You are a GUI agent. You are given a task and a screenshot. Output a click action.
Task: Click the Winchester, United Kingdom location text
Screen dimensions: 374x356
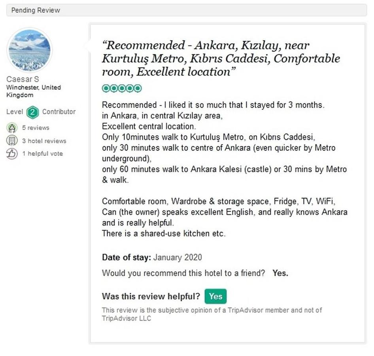(34, 91)
